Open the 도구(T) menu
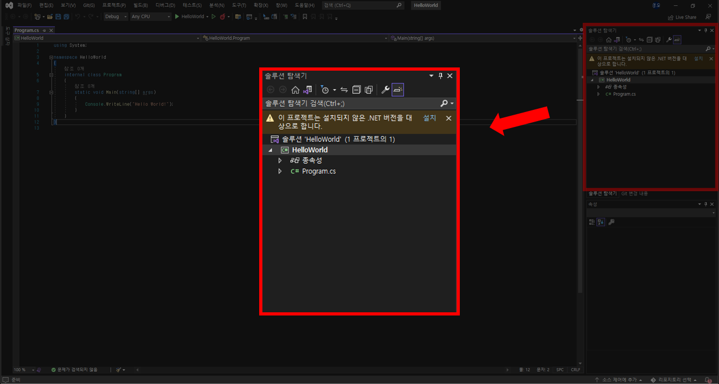This screenshot has width=719, height=384. pyautogui.click(x=239, y=5)
